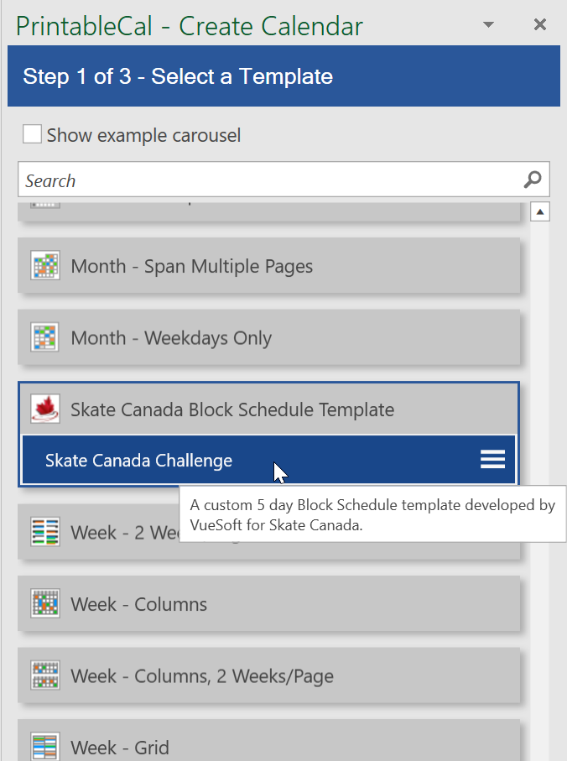Expand the Skate Canada Block Schedule Template
The height and width of the screenshot is (761, 567).
pyautogui.click(x=232, y=409)
